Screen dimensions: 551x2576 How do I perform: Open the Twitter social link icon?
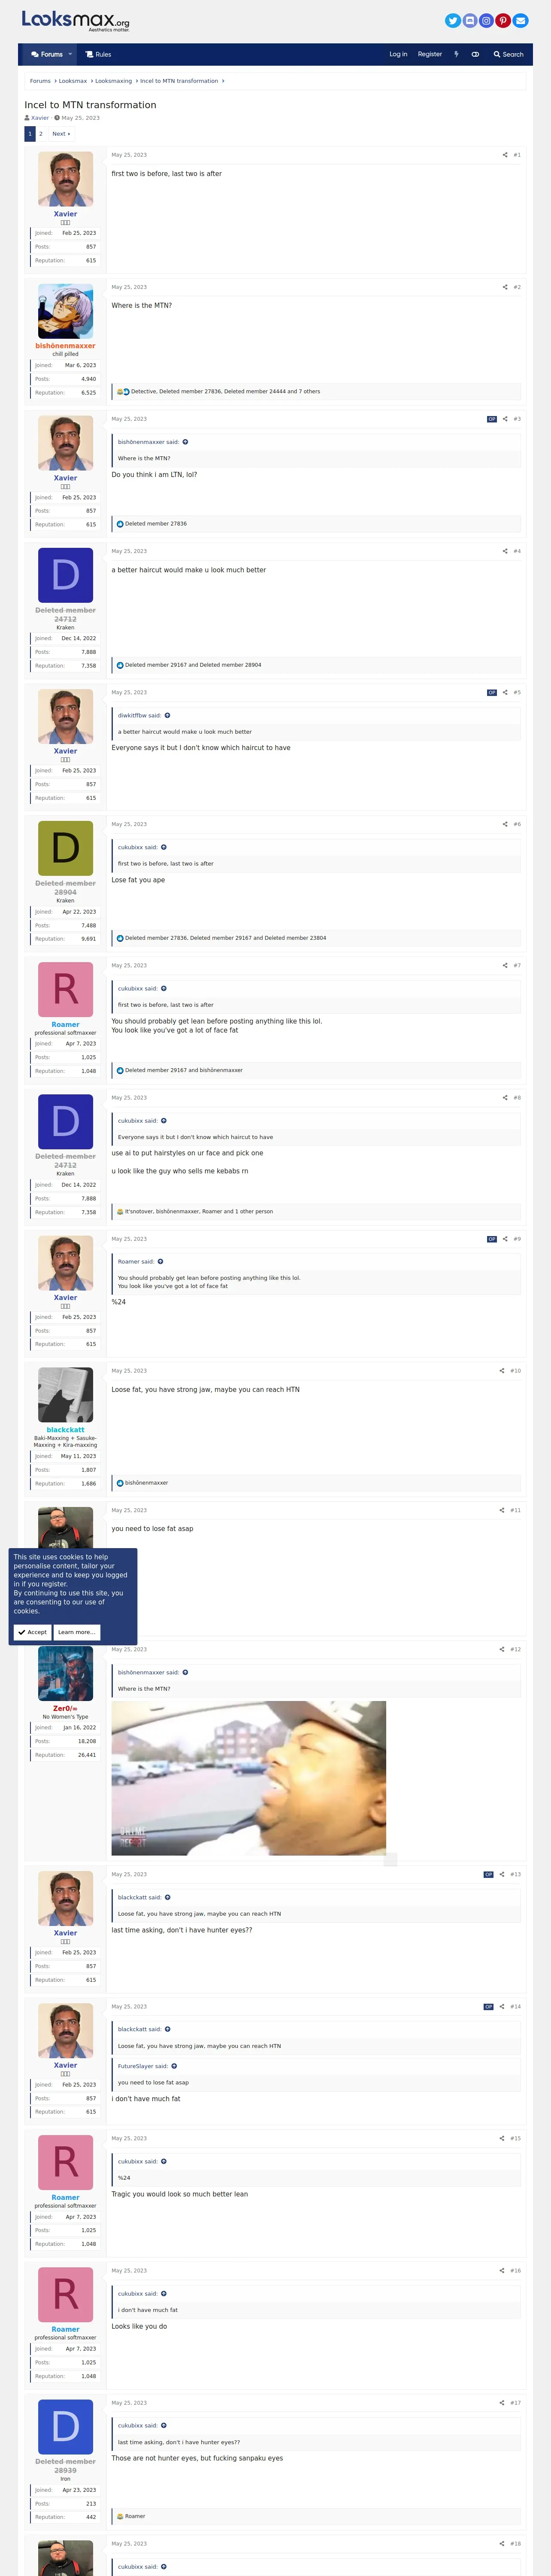coord(453,20)
